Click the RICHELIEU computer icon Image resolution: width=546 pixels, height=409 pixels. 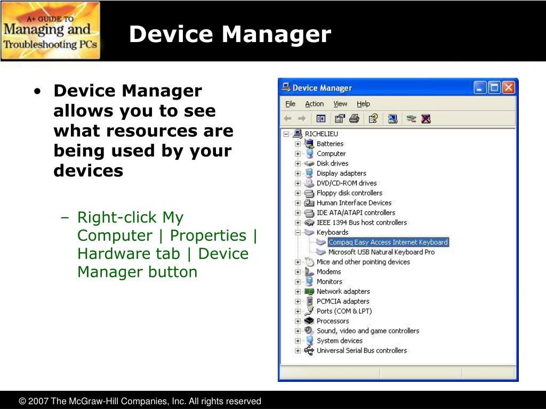[x=298, y=134]
